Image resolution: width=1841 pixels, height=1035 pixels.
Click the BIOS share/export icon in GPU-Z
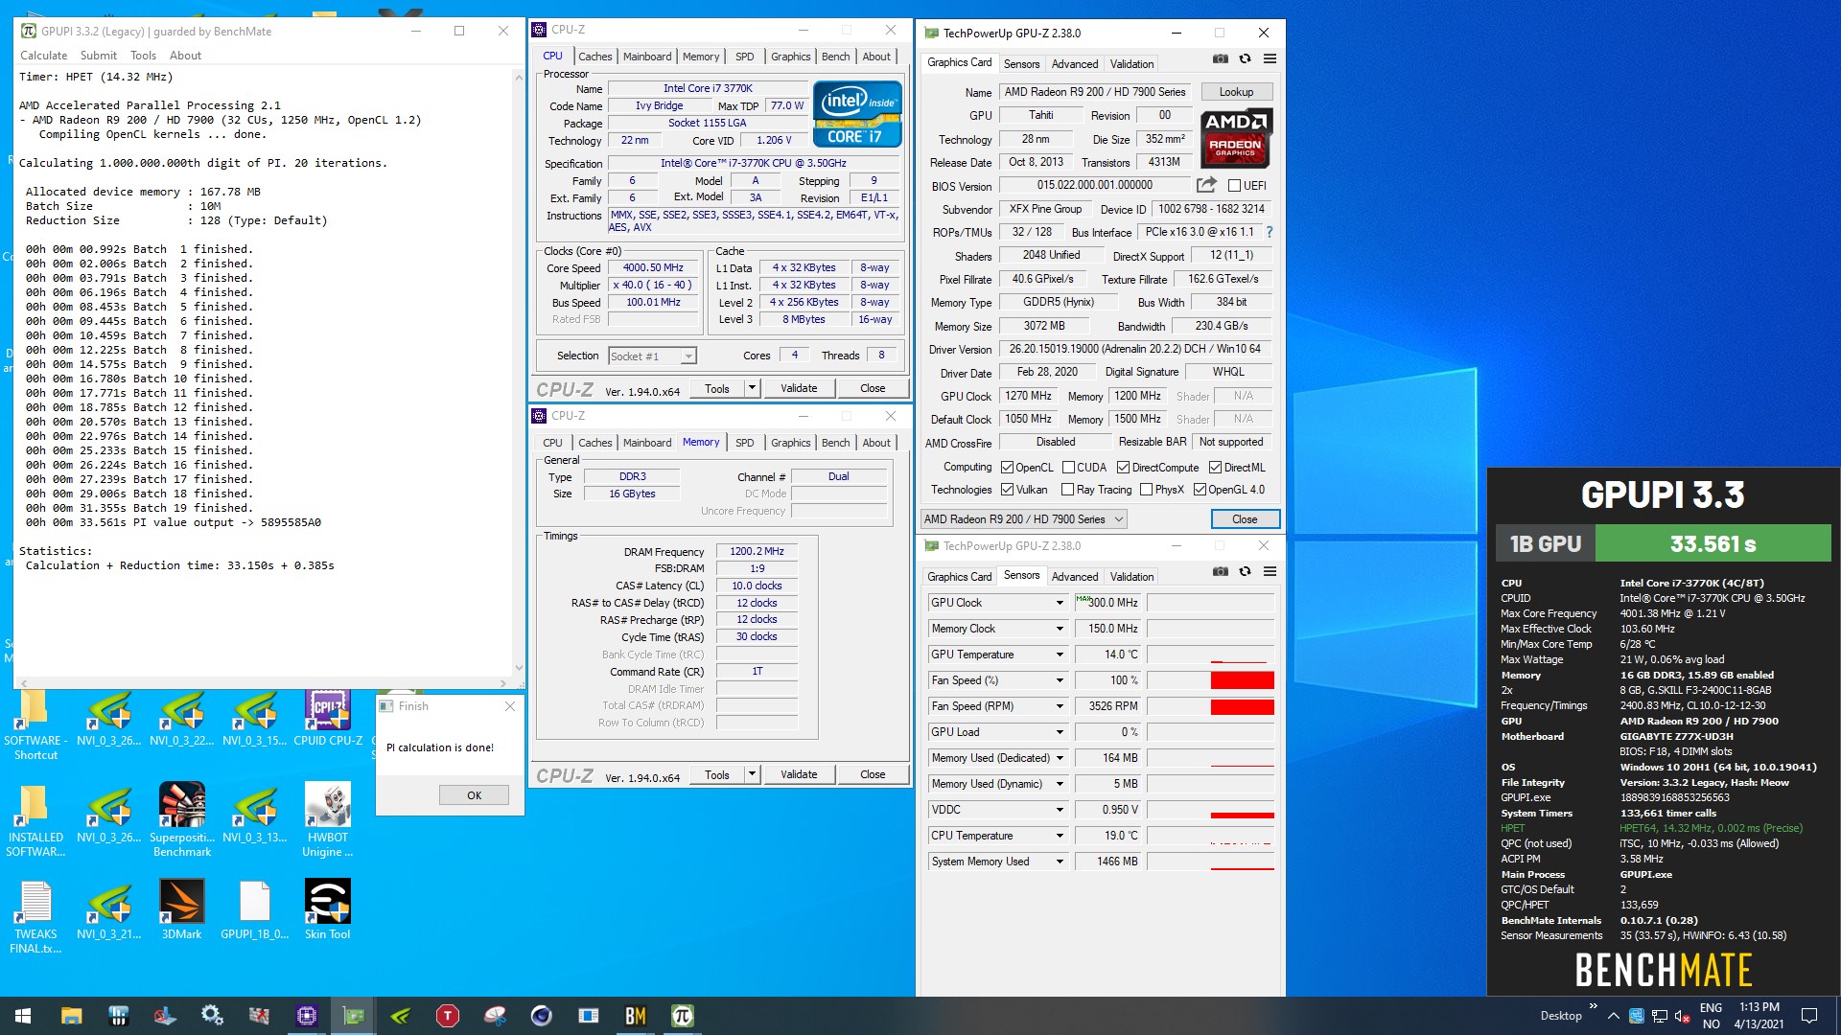point(1206,184)
